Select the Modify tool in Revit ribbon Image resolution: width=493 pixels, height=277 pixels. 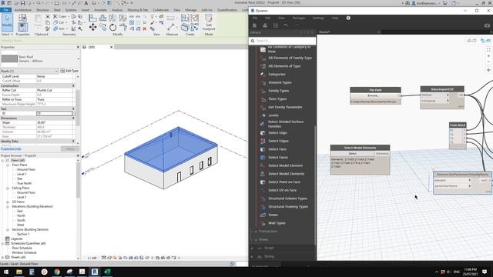tap(7, 22)
